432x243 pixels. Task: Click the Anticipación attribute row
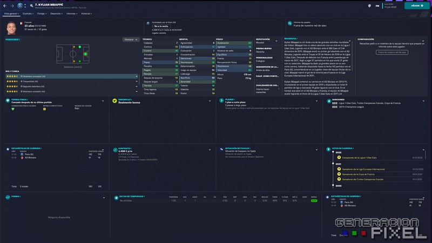click(197, 47)
